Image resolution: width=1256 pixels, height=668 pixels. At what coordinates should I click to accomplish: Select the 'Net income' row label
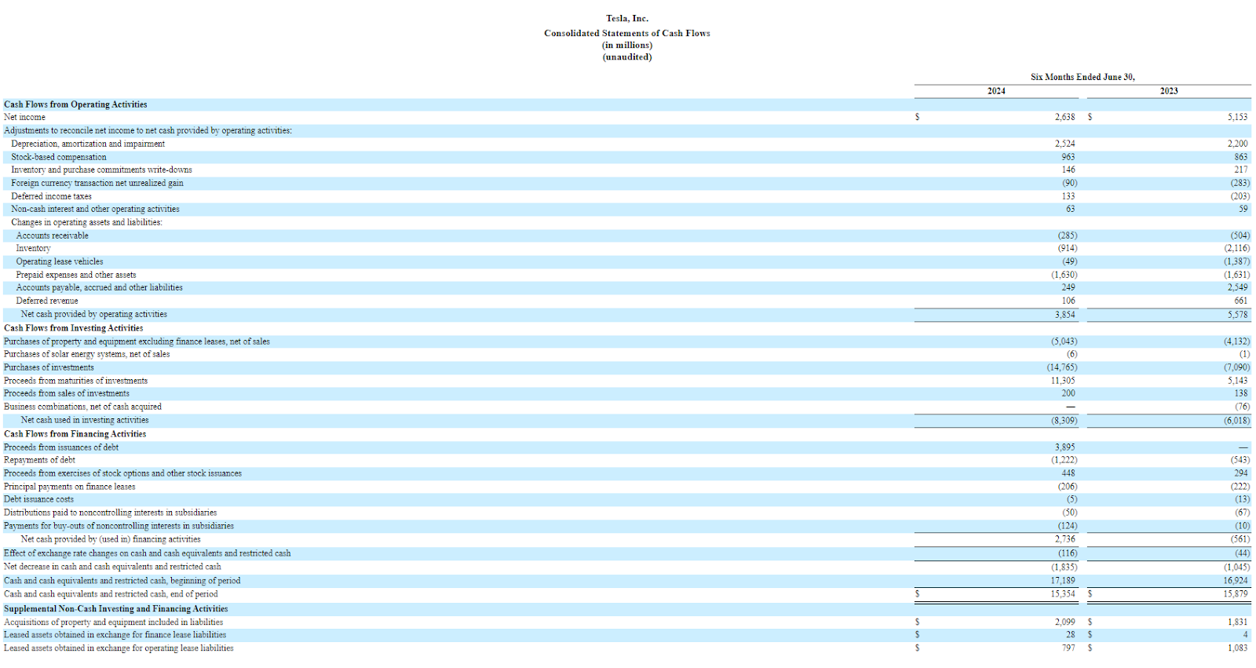pyautogui.click(x=24, y=117)
